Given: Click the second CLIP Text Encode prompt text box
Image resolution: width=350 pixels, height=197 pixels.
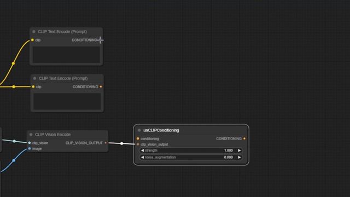Looking at the screenshot, I should pos(67,101).
